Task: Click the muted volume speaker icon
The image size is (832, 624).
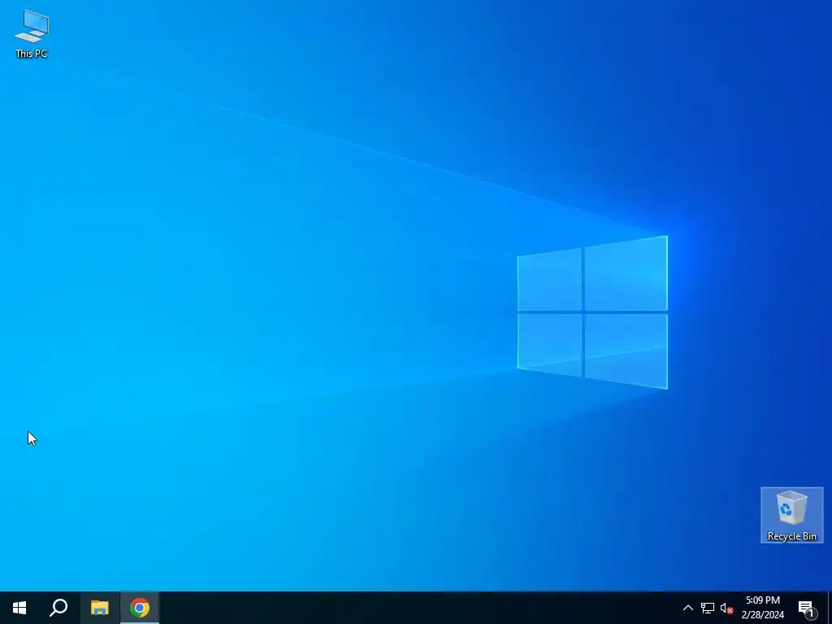Action: 726,608
